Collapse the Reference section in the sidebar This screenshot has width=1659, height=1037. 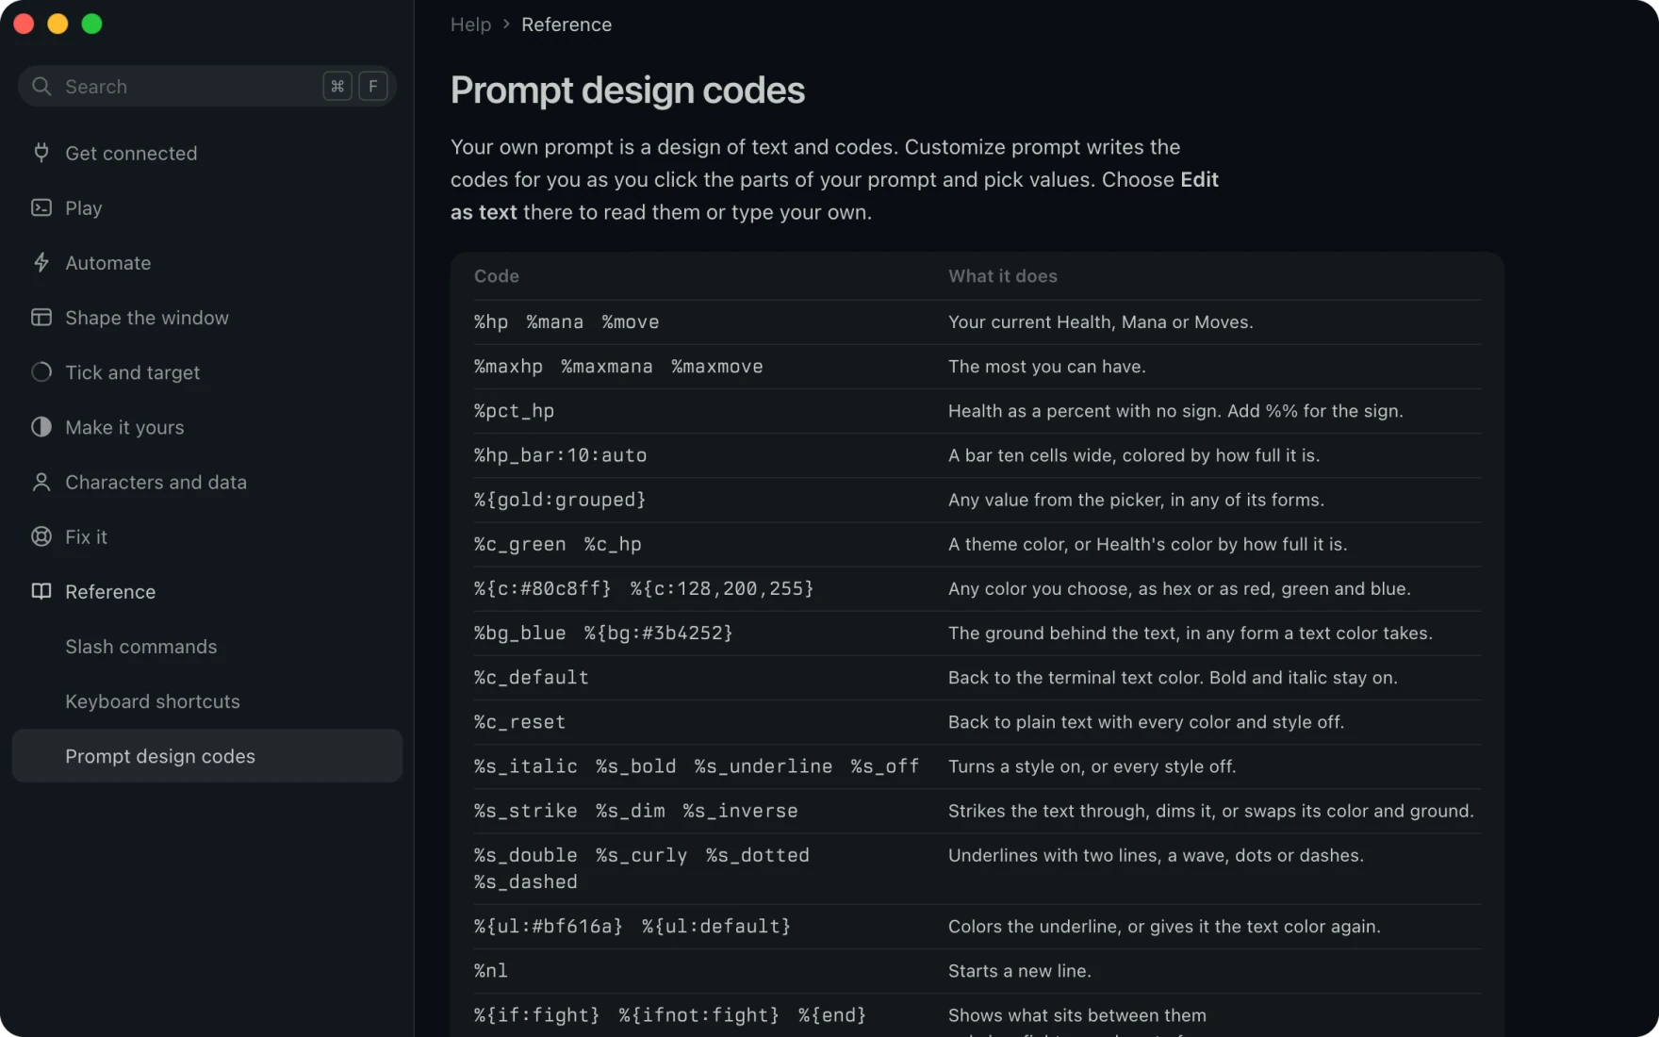[x=207, y=591]
